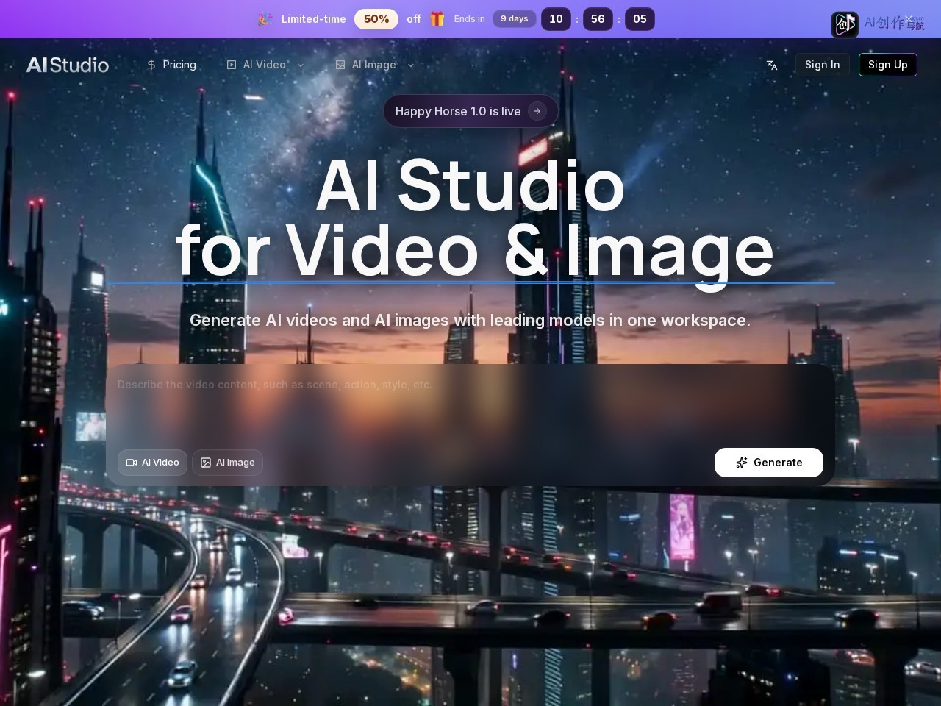
Task: Click the Generate AI videos and AI images subtitle
Action: click(x=470, y=320)
